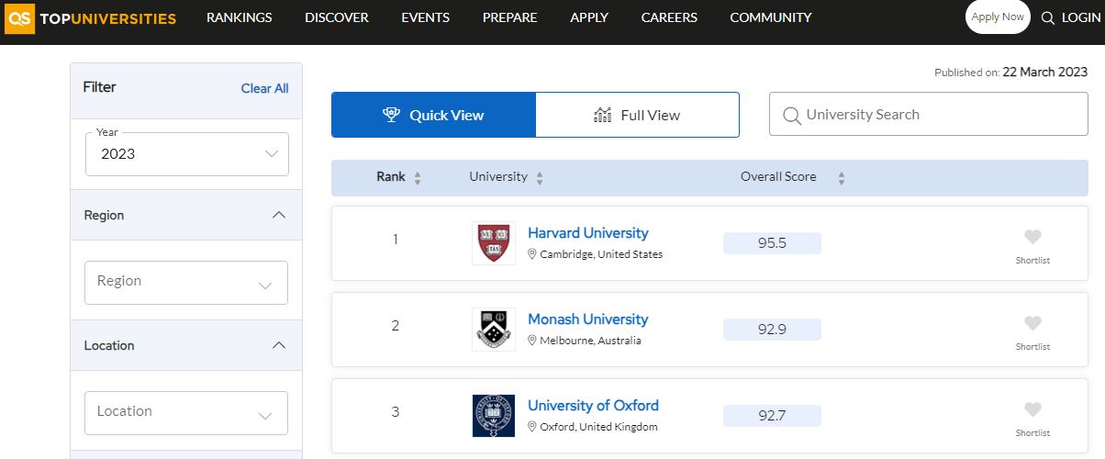Screen dimensions: 1105x459
Task: Sort by University column arrows
Action: [540, 178]
